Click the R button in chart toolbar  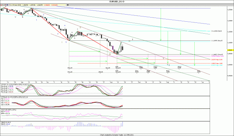coord(7,5)
